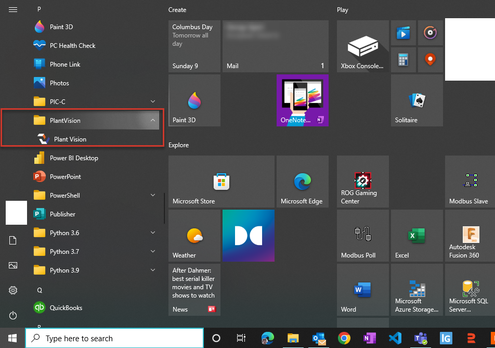Screen dimensions: 495x348
Task: Launch the Groove Music tile
Action: click(430, 32)
